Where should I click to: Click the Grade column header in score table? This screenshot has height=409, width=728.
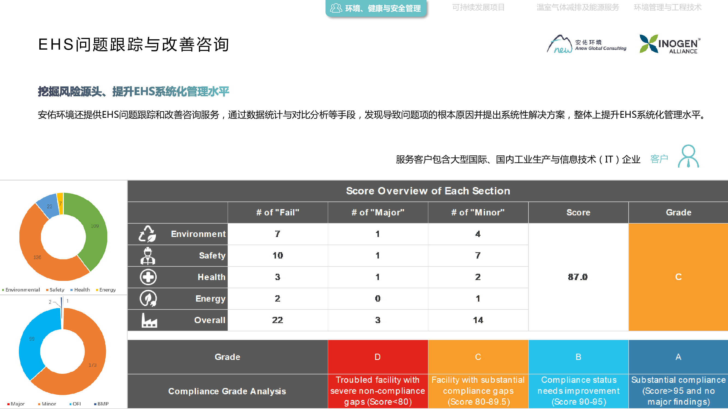[678, 213]
